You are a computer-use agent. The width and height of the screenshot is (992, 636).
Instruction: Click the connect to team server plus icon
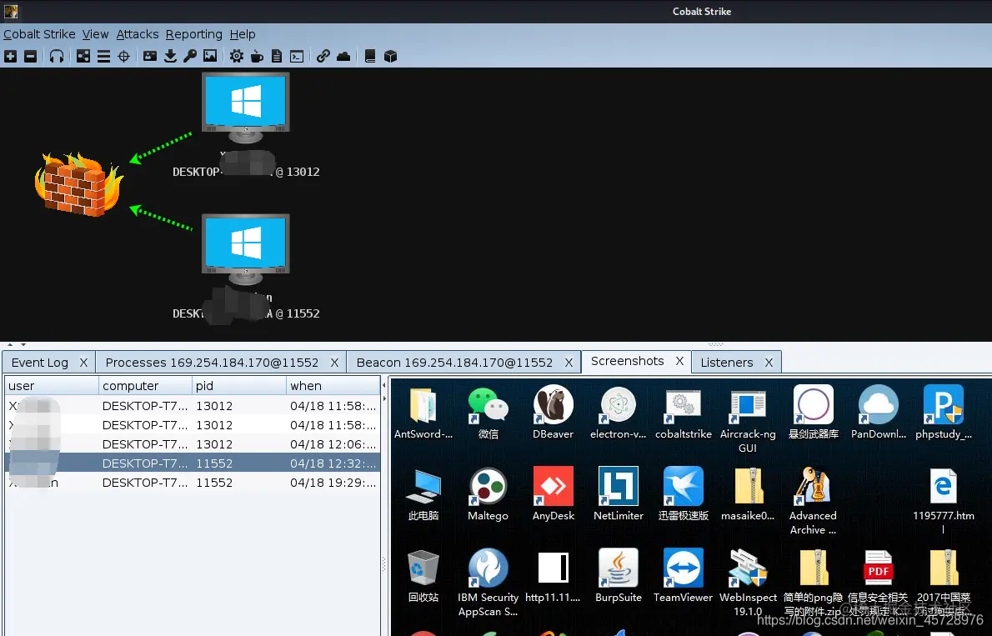pyautogui.click(x=11, y=57)
